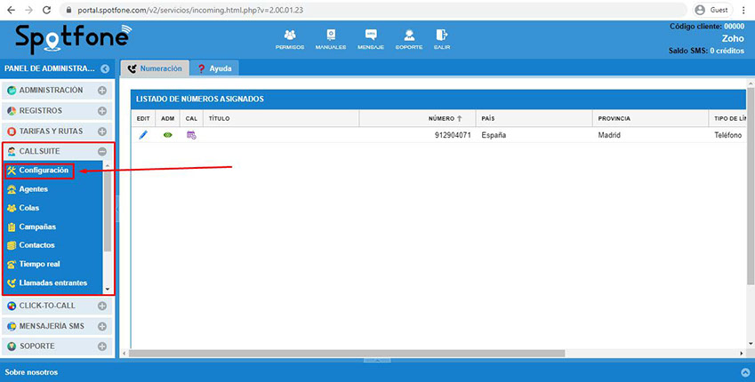Open Agentes in the sidebar

tap(33, 189)
